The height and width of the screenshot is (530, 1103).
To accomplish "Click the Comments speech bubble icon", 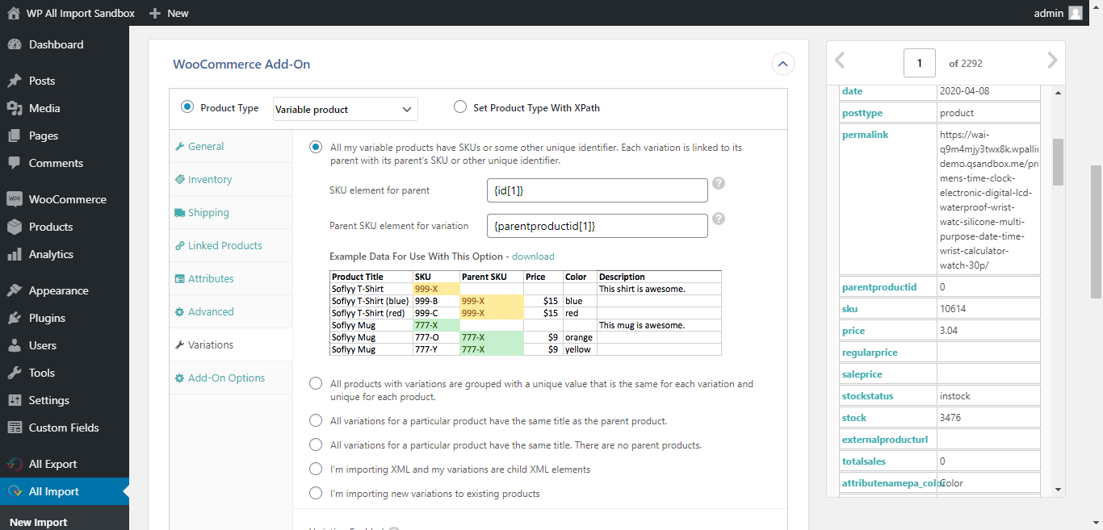I will (x=14, y=163).
